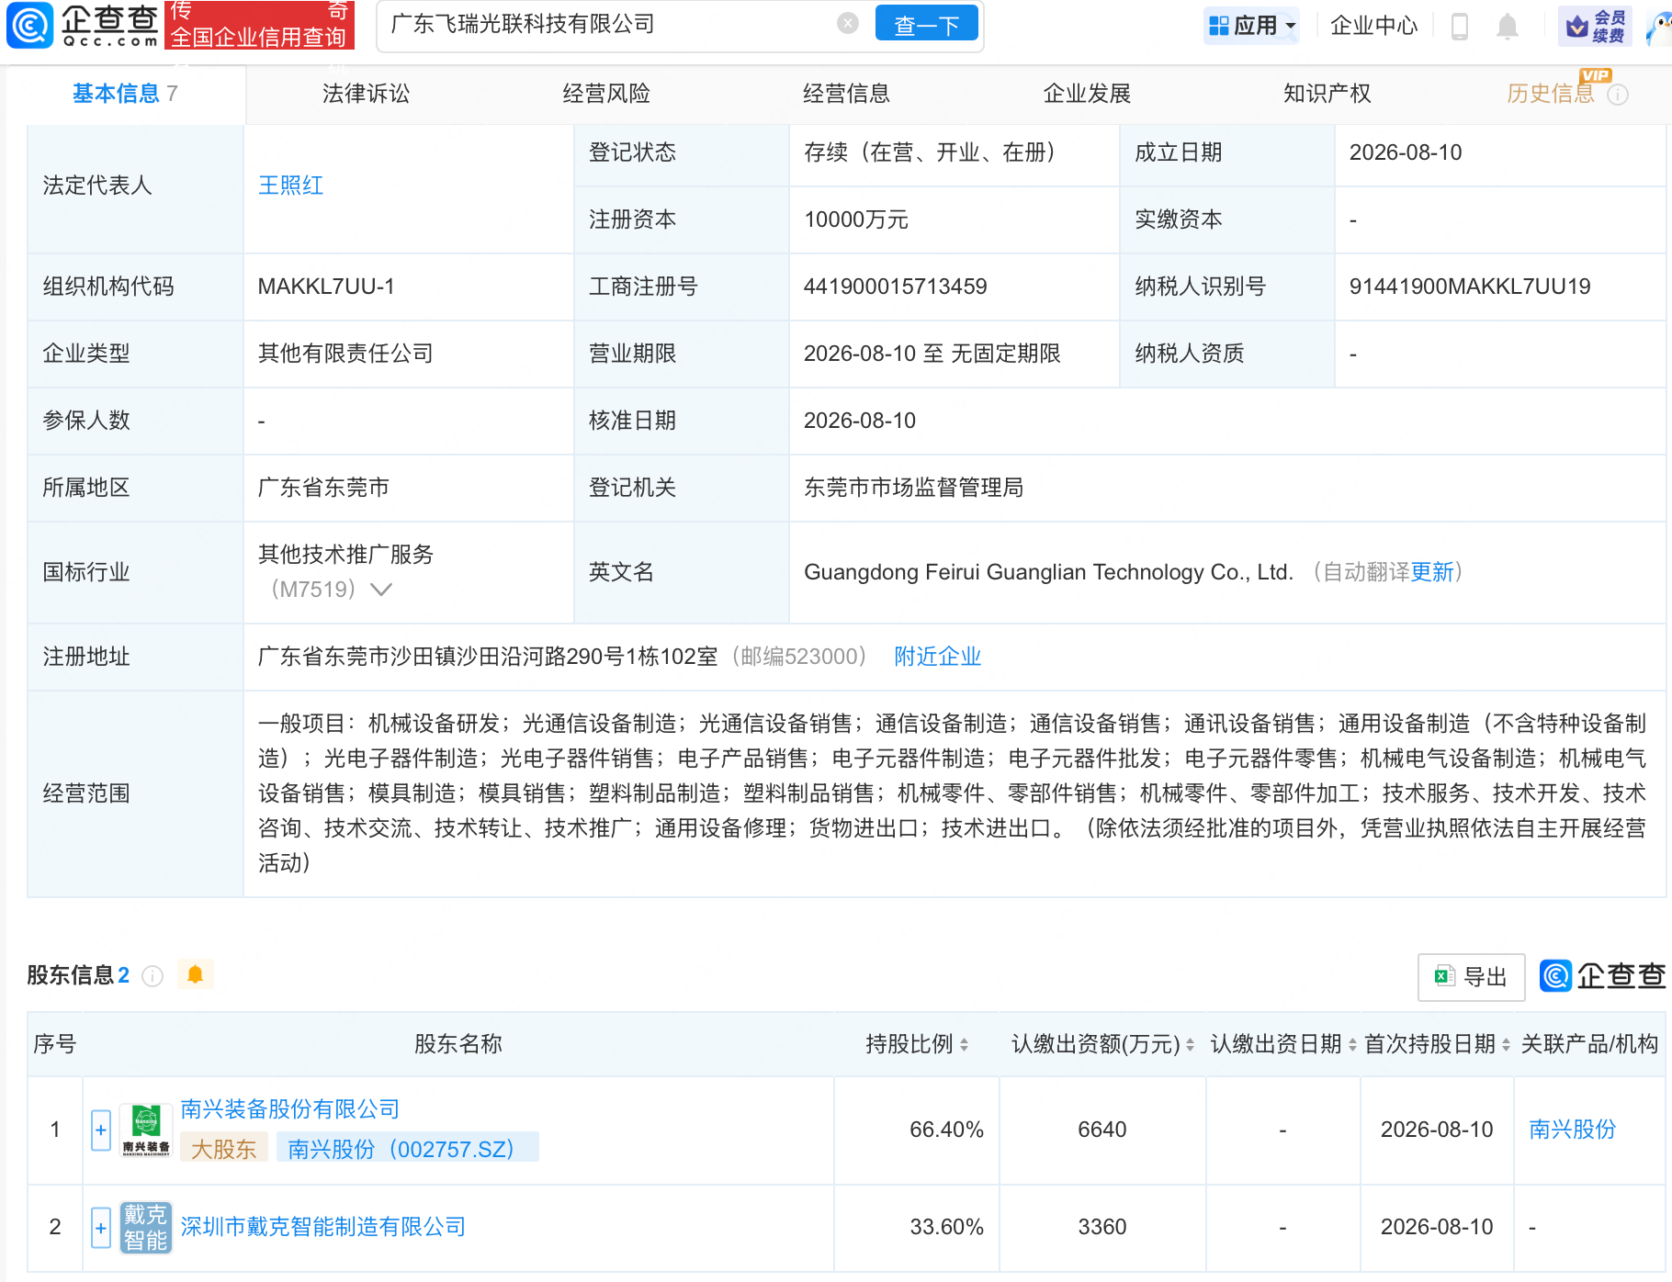Open 经营风险 tab
Image resolution: width=1672 pixels, height=1282 pixels.
(606, 94)
